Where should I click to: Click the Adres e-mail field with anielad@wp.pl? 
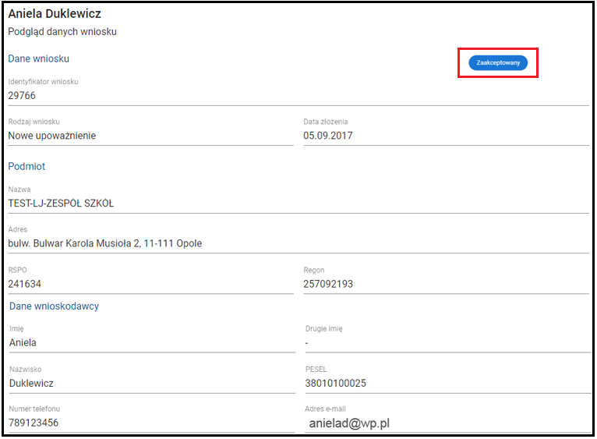(x=447, y=423)
